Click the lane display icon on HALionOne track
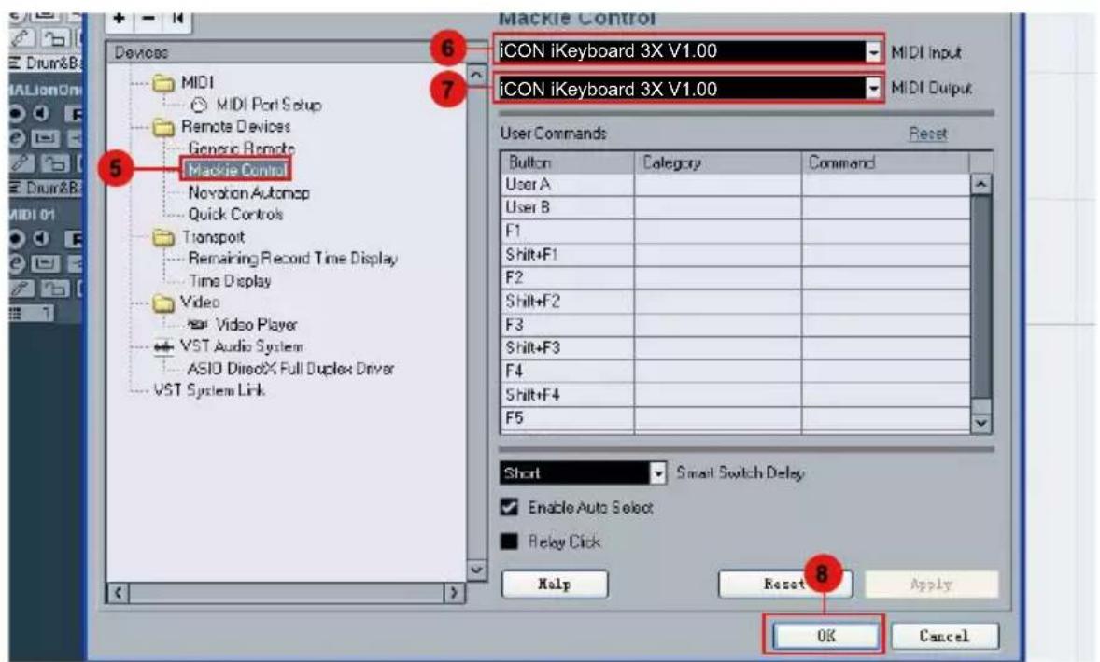The width and height of the screenshot is (1100, 662). [45, 138]
